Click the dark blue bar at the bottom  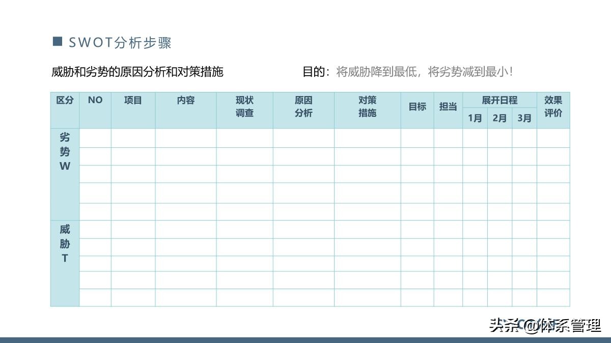(305, 338)
